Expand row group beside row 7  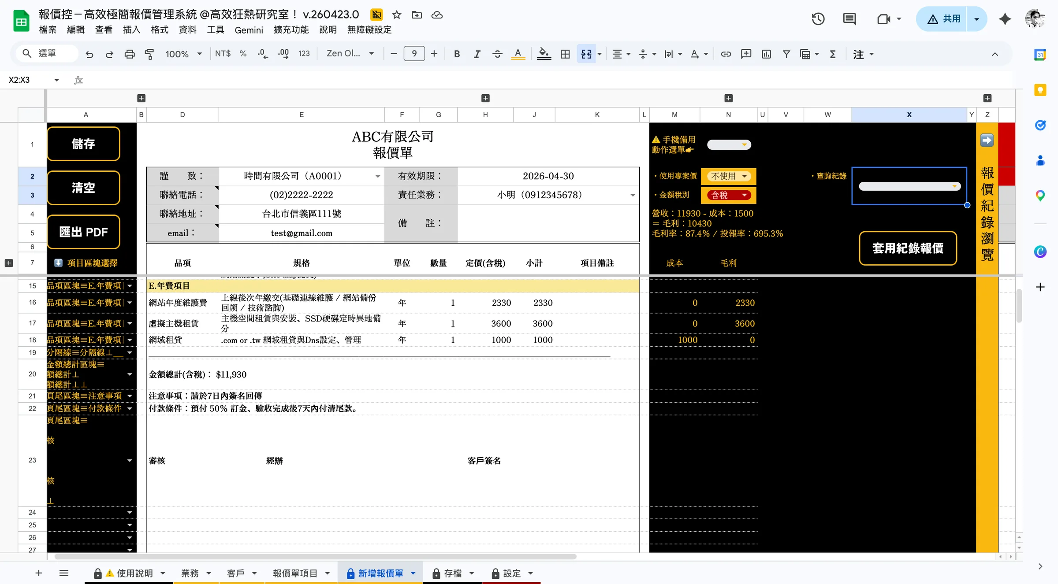(8, 263)
